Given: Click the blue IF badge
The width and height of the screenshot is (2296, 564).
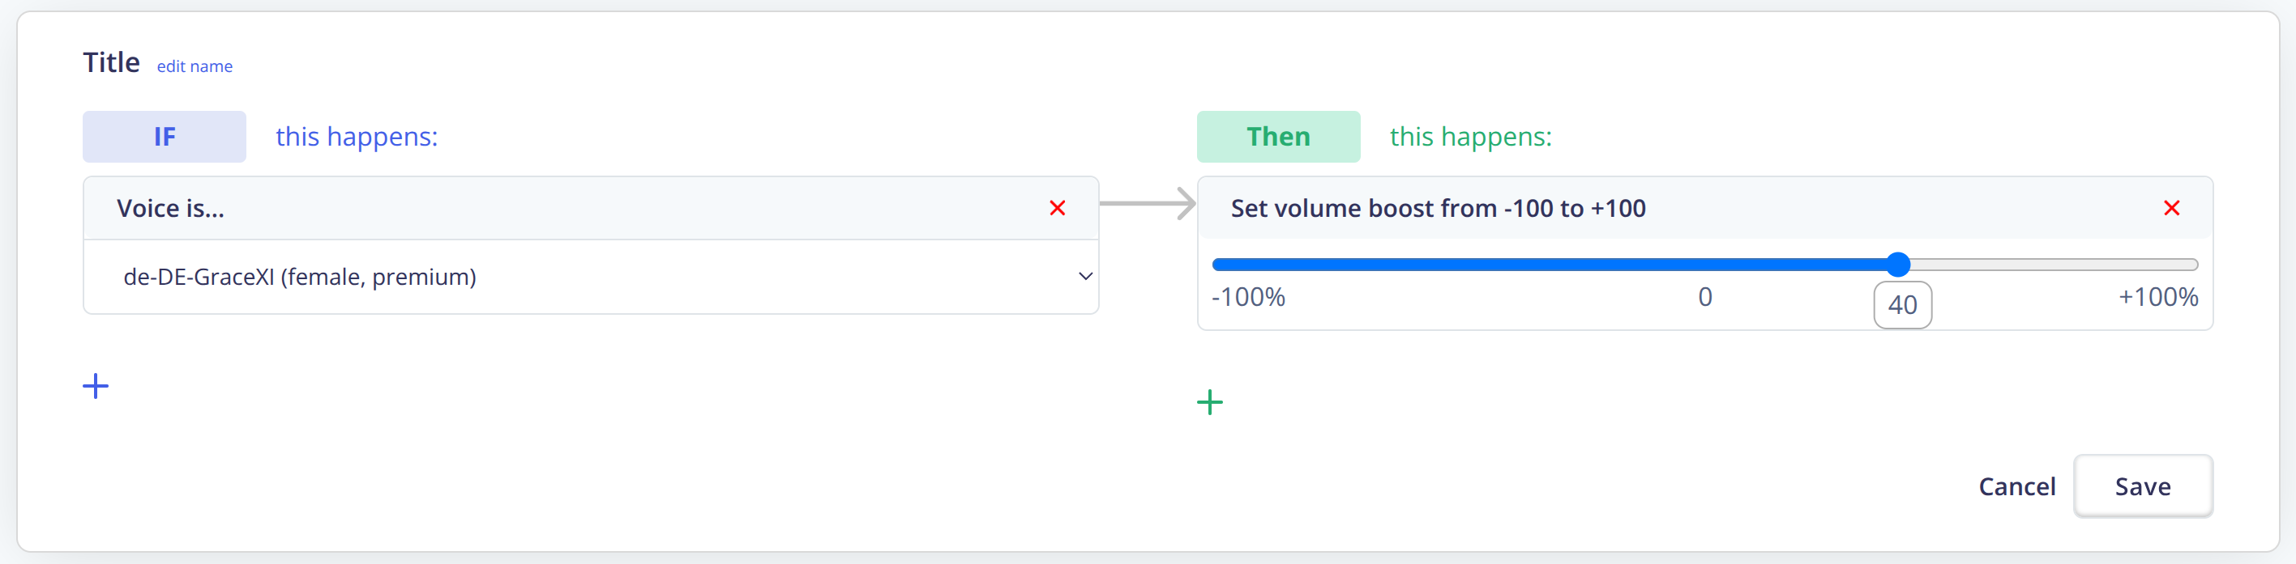Looking at the screenshot, I should coord(164,137).
